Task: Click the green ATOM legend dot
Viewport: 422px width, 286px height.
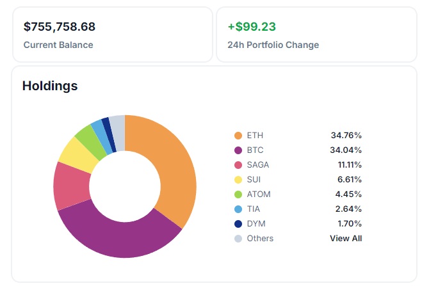Action: click(x=238, y=195)
